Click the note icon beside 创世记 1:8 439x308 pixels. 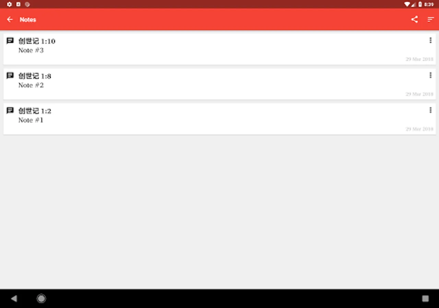coord(10,76)
